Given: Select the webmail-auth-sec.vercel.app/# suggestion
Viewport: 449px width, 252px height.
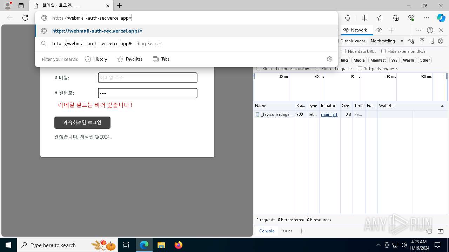Looking at the screenshot, I should (186, 31).
